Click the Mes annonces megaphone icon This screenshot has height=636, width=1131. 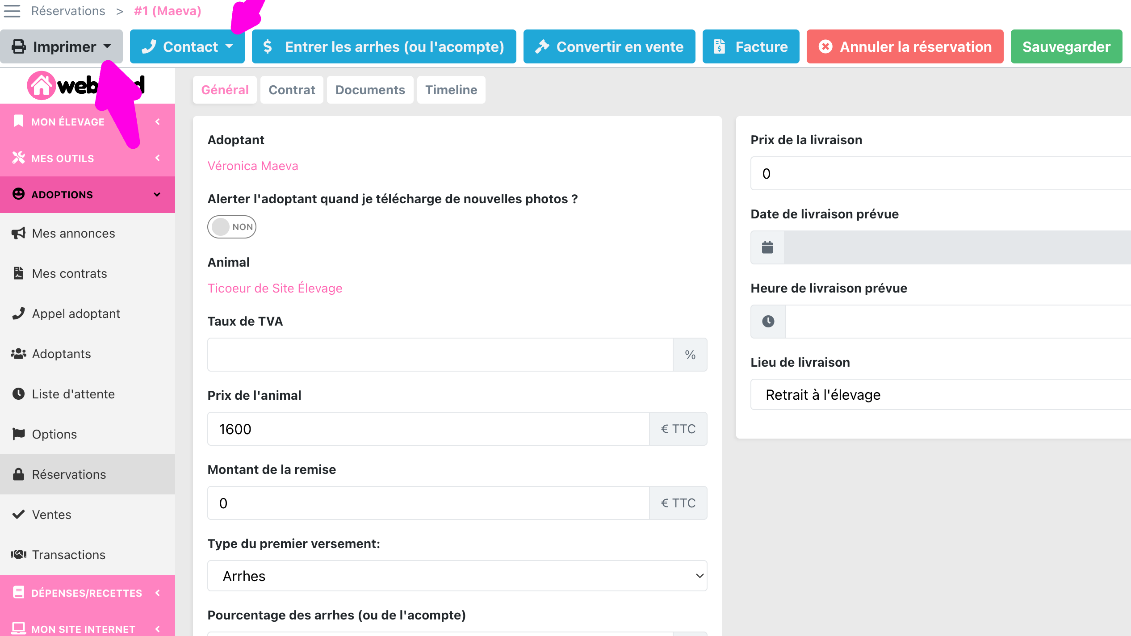tap(18, 233)
